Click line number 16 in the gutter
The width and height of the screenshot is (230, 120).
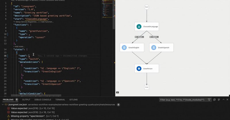tap(5, 56)
